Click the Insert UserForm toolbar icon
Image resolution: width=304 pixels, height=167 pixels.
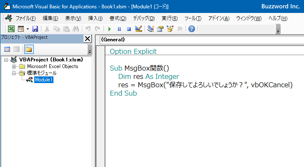(x=21, y=29)
